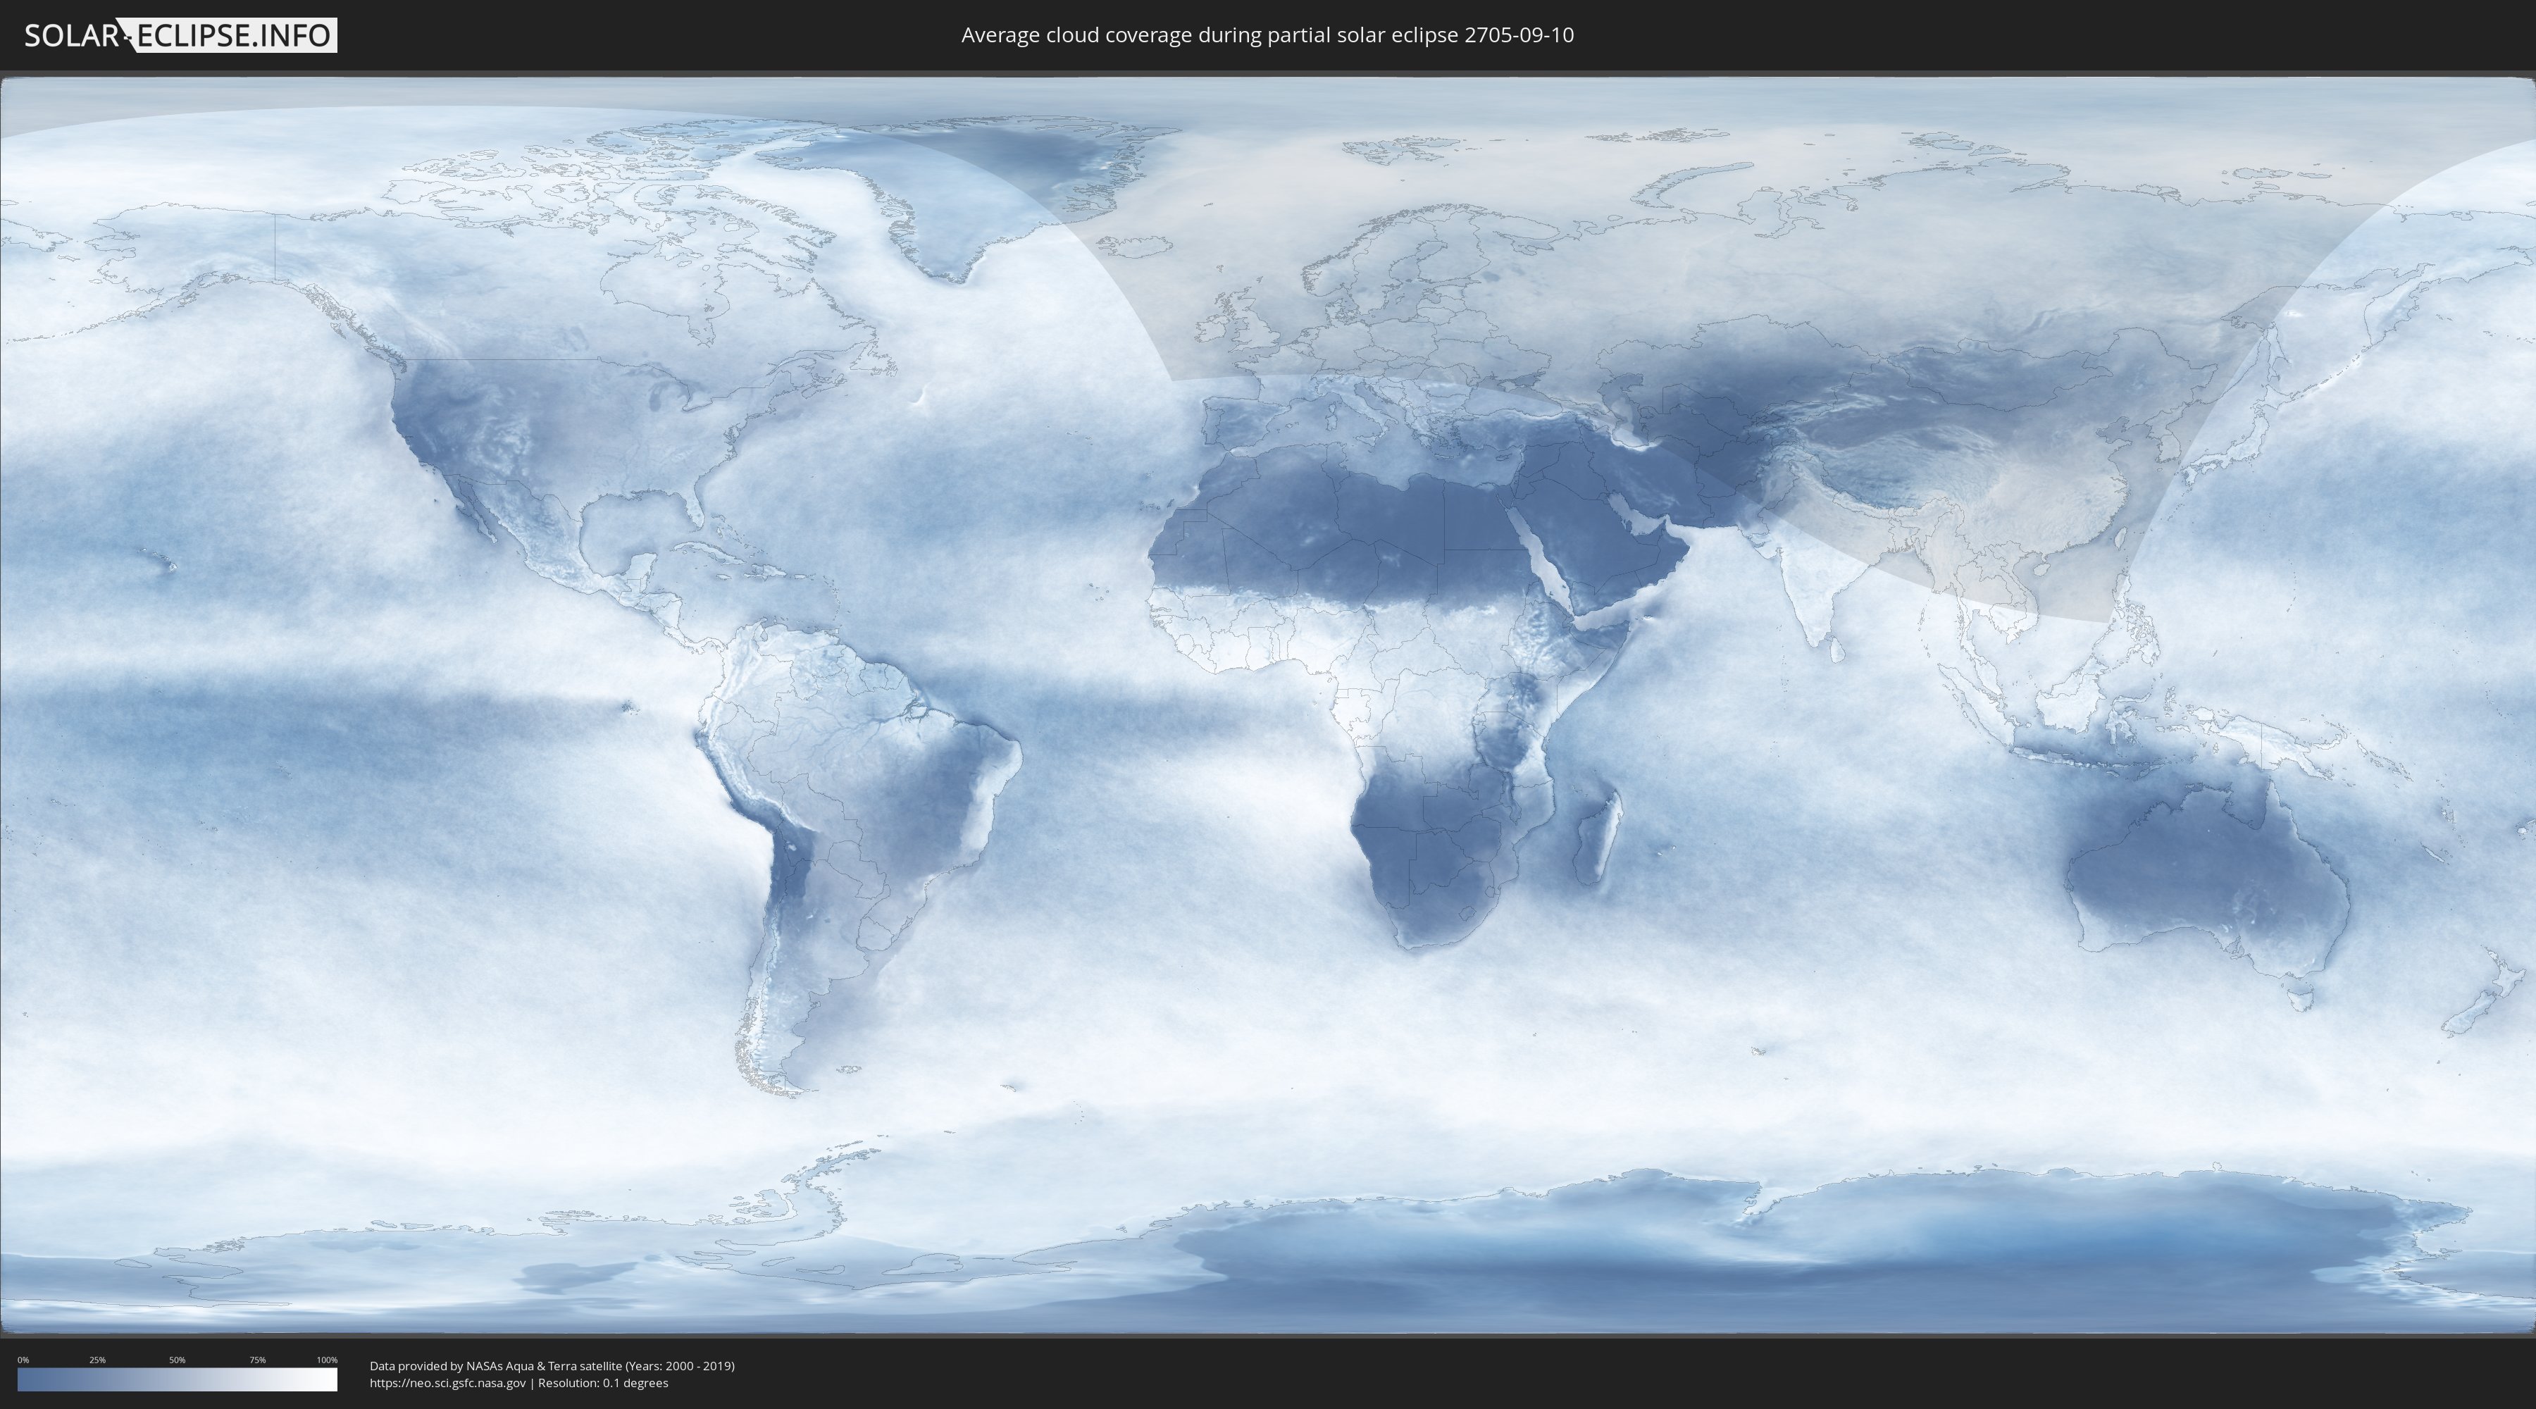Click the 0% legend label
This screenshot has width=2536, height=1409.
[x=23, y=1360]
